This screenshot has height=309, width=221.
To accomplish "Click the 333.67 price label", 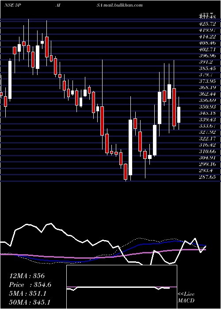I will [x=207, y=126].
